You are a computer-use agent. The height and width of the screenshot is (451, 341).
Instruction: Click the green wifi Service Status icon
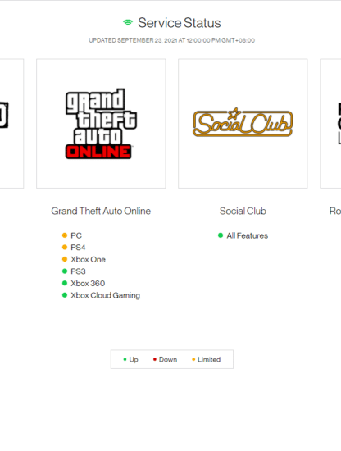(x=128, y=22)
